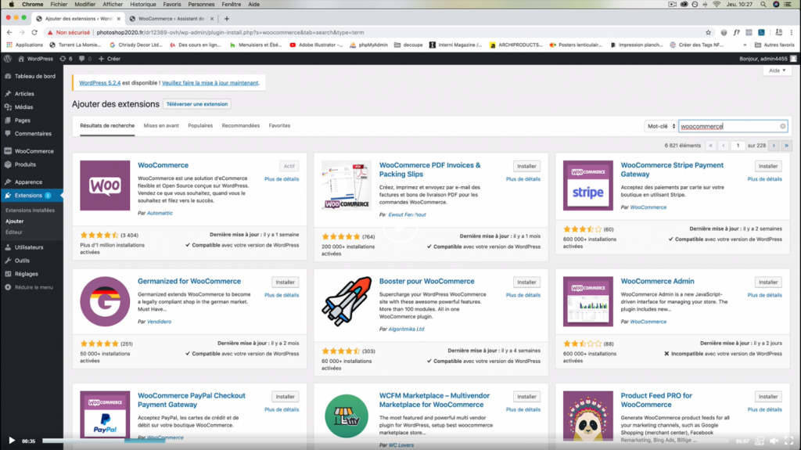The height and width of the screenshot is (450, 801).
Task: Open the Fichier menu in macOS menu bar
Action: point(59,4)
